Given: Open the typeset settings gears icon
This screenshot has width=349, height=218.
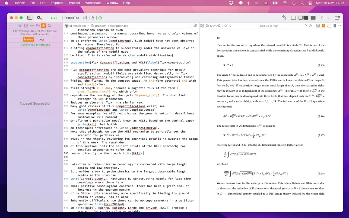Looking at the screenshot, I should 40,18.
